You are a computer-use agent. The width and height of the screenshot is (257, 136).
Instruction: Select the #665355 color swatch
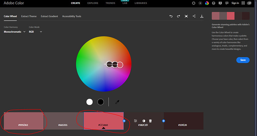coord(64,121)
